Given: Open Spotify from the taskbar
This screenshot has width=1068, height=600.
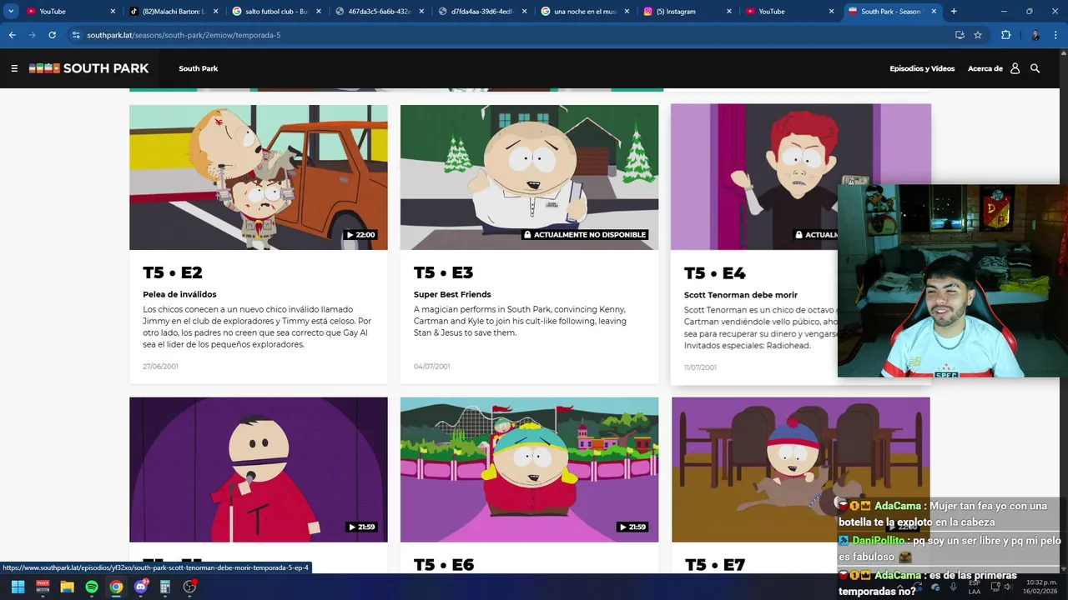Looking at the screenshot, I should [x=92, y=587].
